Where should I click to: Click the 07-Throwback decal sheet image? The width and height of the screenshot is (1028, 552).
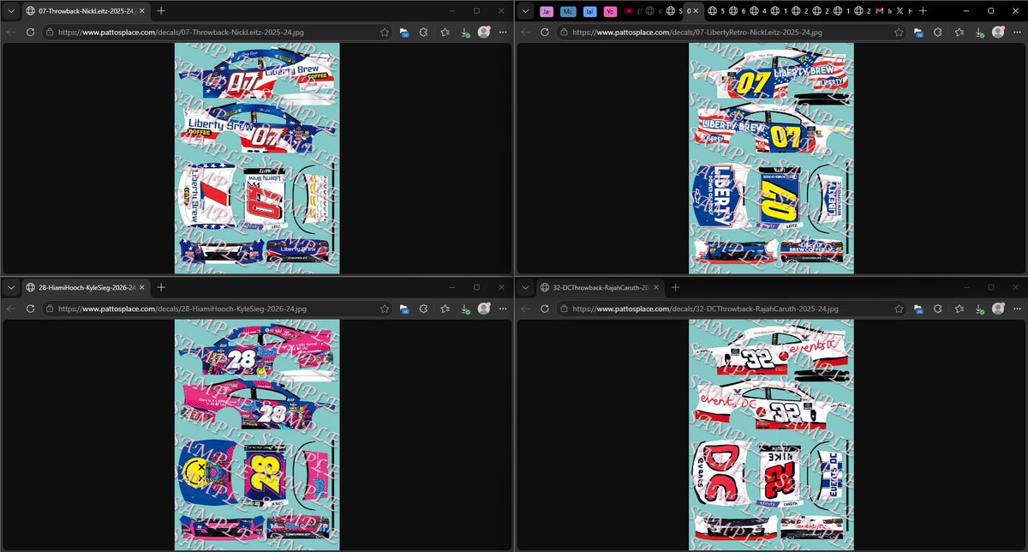click(257, 157)
